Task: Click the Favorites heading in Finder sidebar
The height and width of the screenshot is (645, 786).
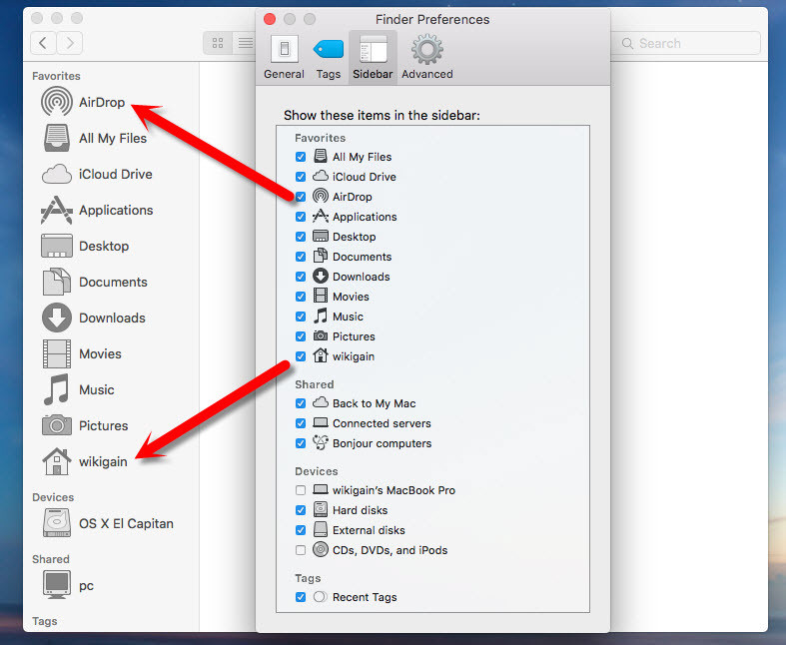Action: click(x=56, y=76)
